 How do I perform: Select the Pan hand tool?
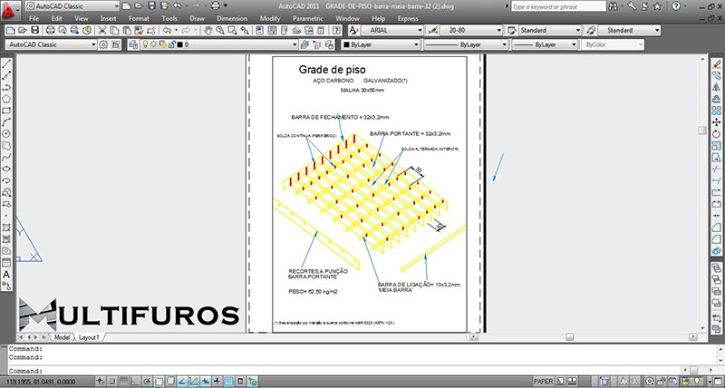[208, 30]
